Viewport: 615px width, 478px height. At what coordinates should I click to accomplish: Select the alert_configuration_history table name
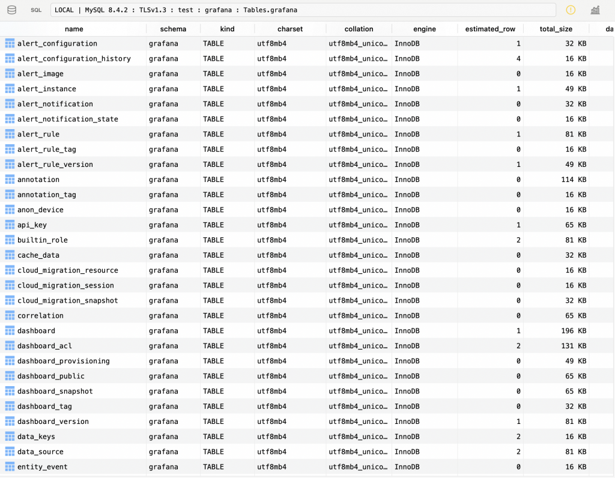(74, 59)
